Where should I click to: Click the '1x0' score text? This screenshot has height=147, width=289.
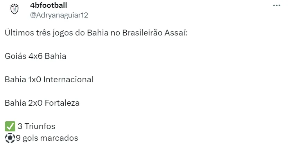tap(35, 80)
